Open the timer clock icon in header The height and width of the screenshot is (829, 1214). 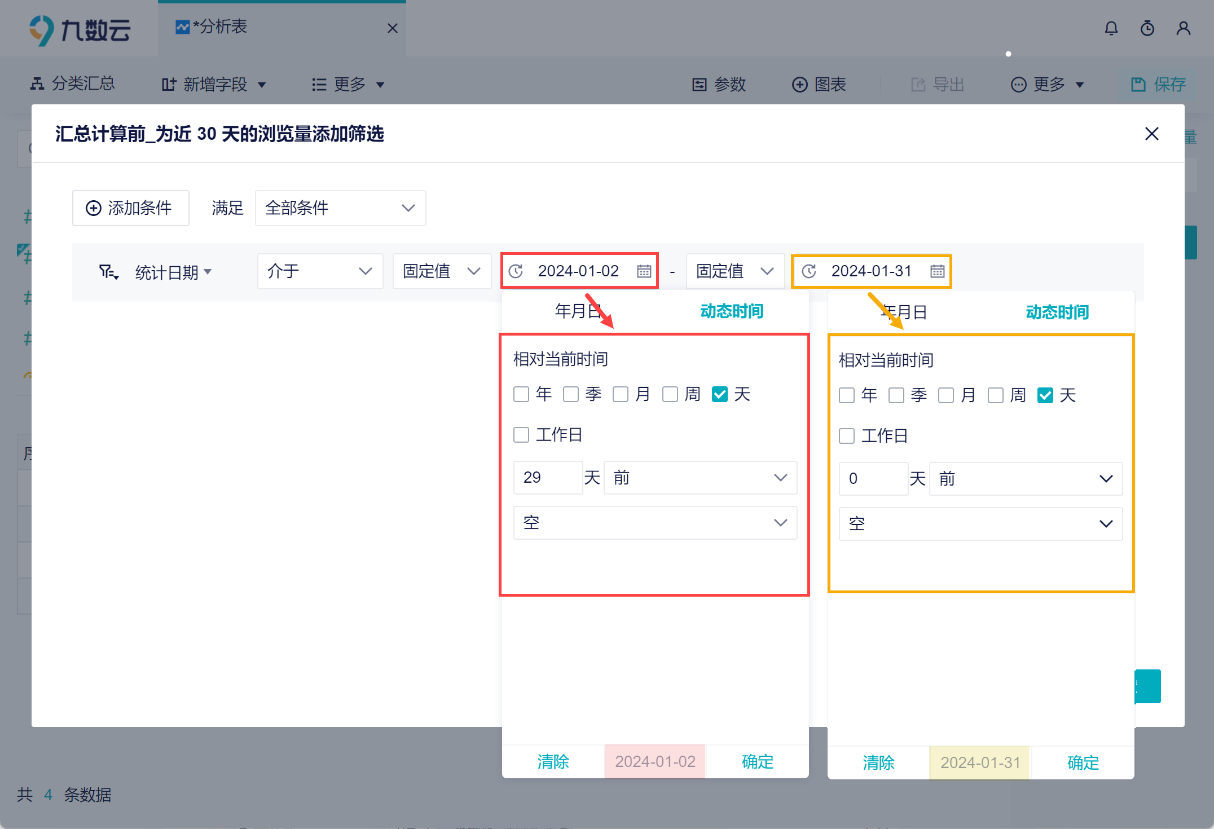[x=1147, y=28]
